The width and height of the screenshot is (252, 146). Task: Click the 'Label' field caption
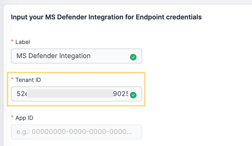(x=23, y=42)
